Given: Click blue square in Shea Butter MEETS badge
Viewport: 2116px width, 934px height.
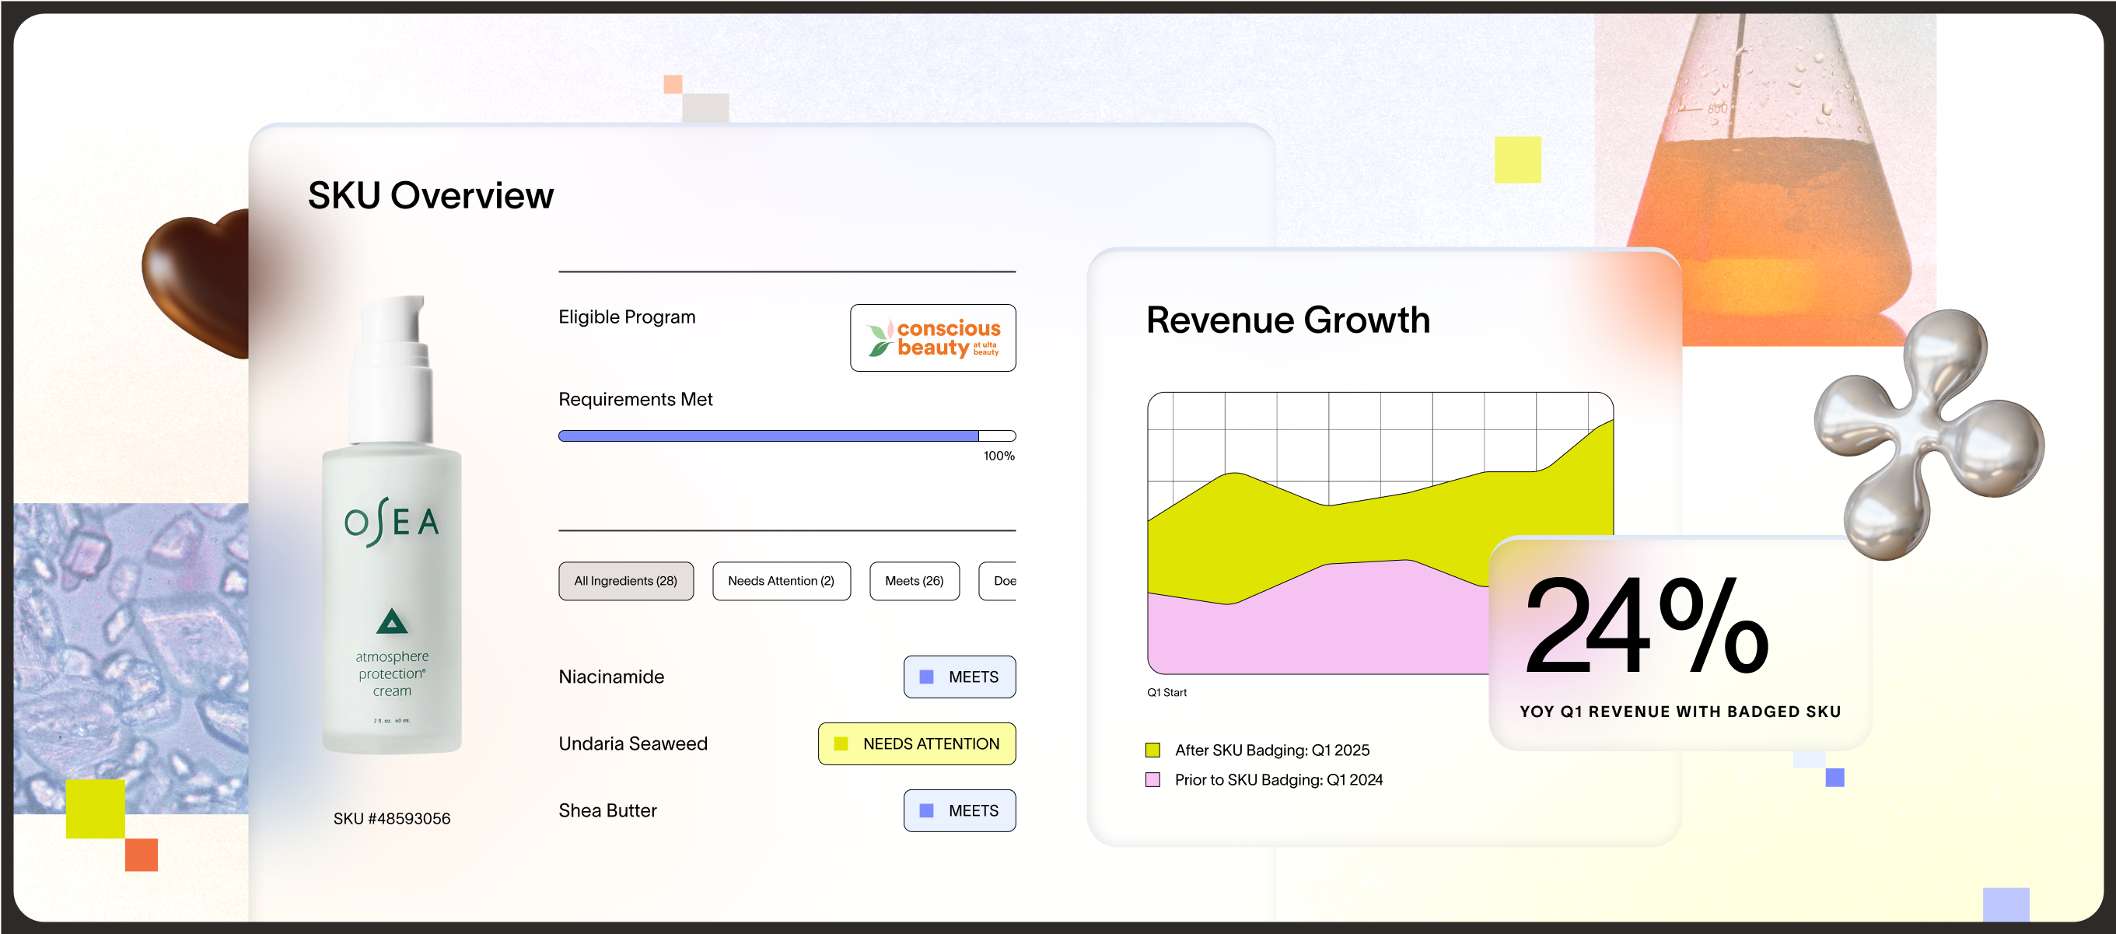Looking at the screenshot, I should pos(926,811).
